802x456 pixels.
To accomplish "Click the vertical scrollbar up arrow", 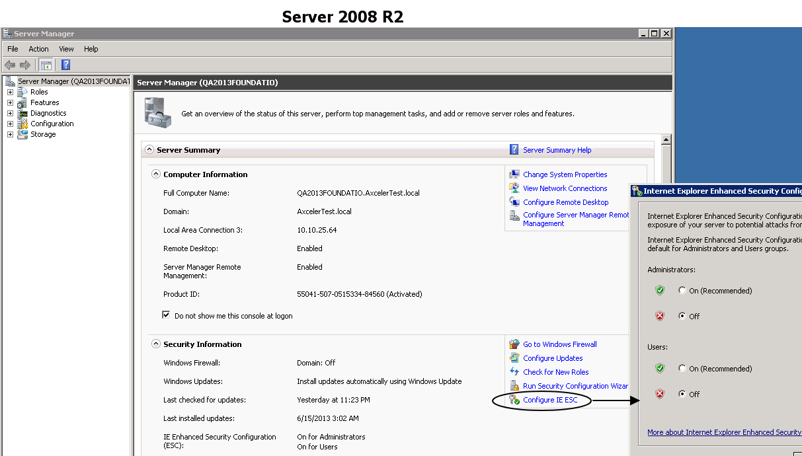I will pyautogui.click(x=666, y=139).
